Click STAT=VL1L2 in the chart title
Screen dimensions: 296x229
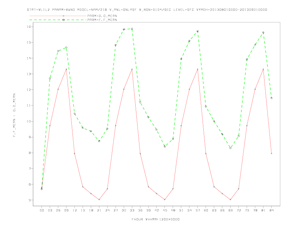pos(38,10)
